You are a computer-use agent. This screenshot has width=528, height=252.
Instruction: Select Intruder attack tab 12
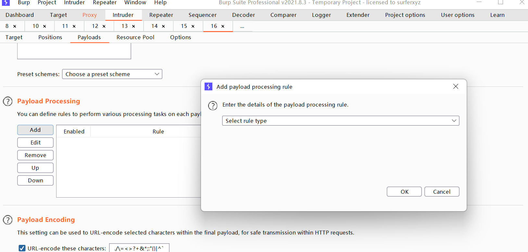(95, 26)
